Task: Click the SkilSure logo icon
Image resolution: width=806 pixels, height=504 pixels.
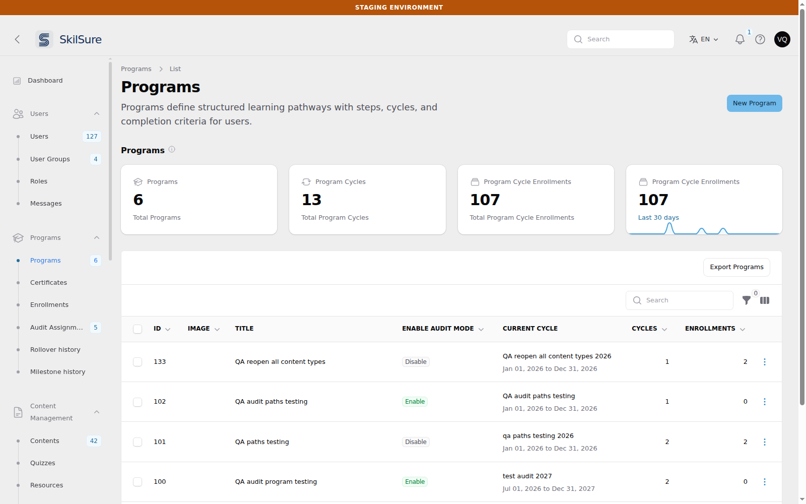Action: [44, 39]
